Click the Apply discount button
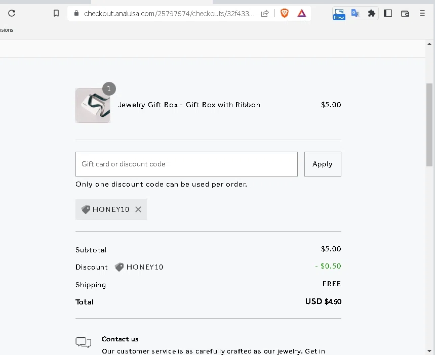Viewport: 435px width, 355px height. pyautogui.click(x=323, y=164)
